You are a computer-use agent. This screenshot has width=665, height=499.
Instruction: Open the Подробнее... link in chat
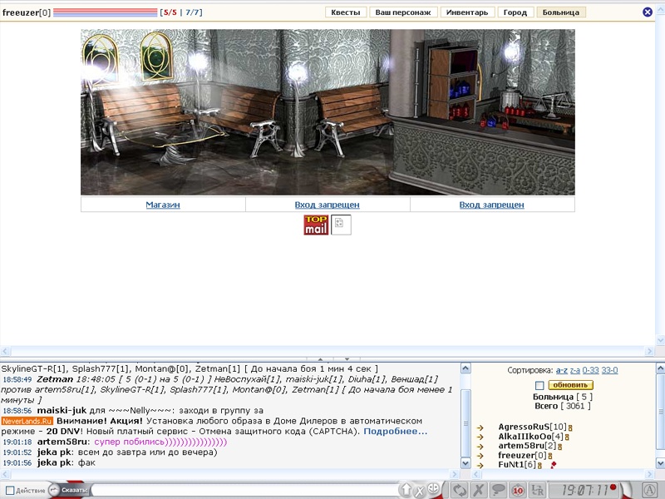396,431
